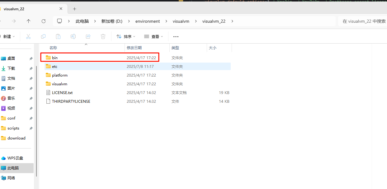
Task: Select the bin folder icon
Action: click(48, 58)
